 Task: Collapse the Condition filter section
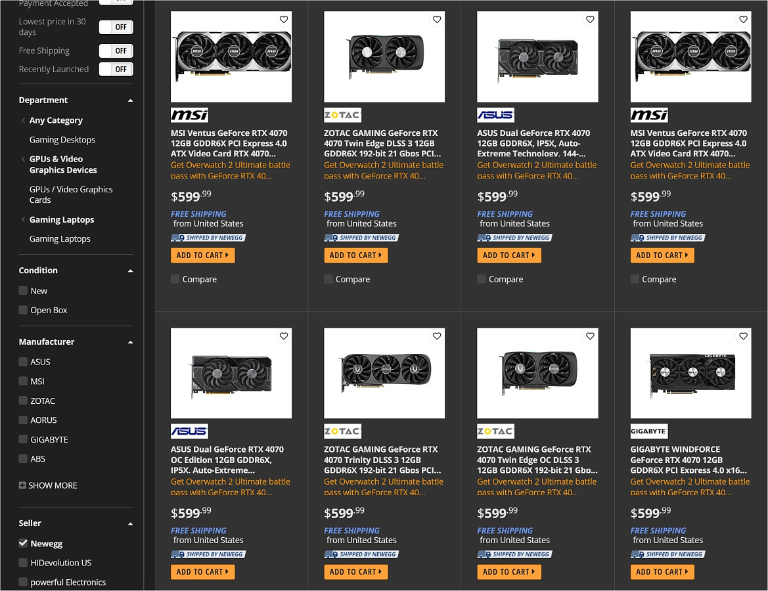[130, 271]
